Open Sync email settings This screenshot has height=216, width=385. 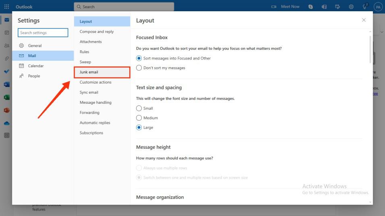coord(102,93)
